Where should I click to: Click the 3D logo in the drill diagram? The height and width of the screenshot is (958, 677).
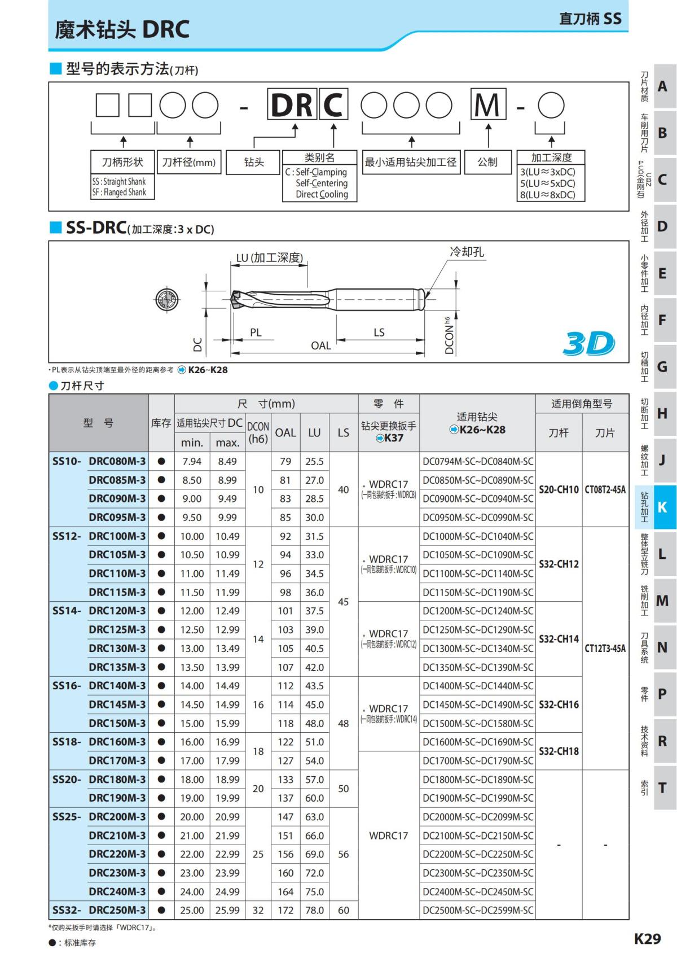[x=588, y=343]
